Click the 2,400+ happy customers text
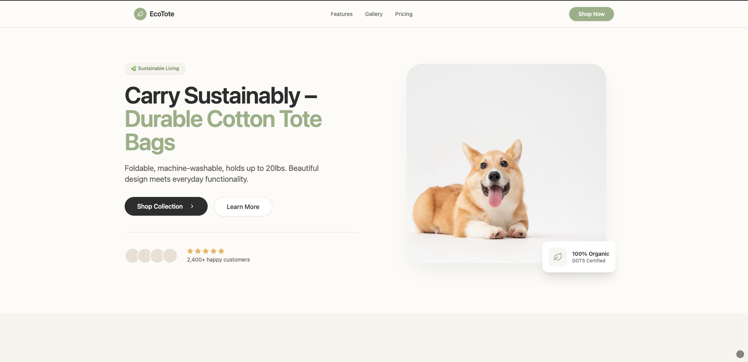Screen dimensions: 748x362 [219, 260]
